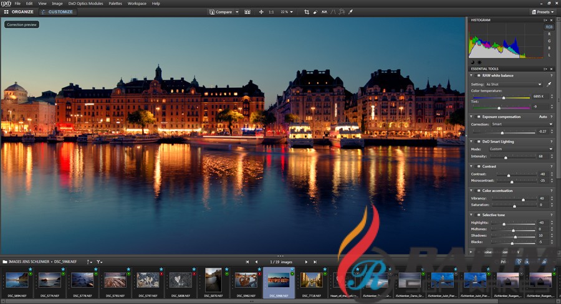Open the DxO Optics Modules menu

[86, 3]
